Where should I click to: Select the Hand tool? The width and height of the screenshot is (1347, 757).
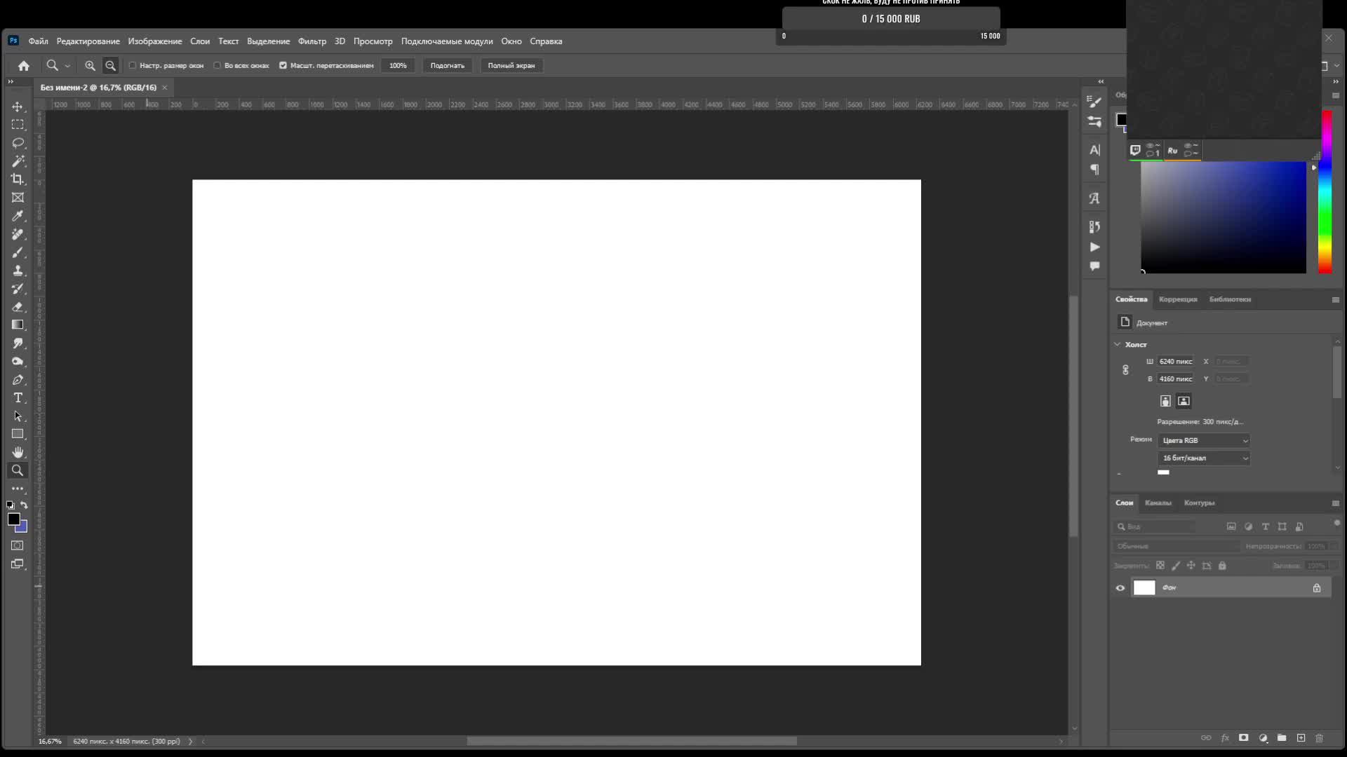(x=18, y=452)
